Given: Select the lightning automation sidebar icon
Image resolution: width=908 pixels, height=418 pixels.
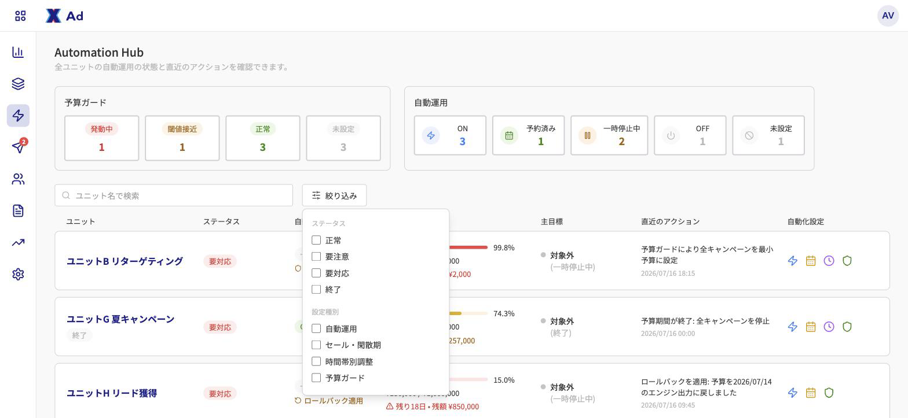Looking at the screenshot, I should pos(18,116).
